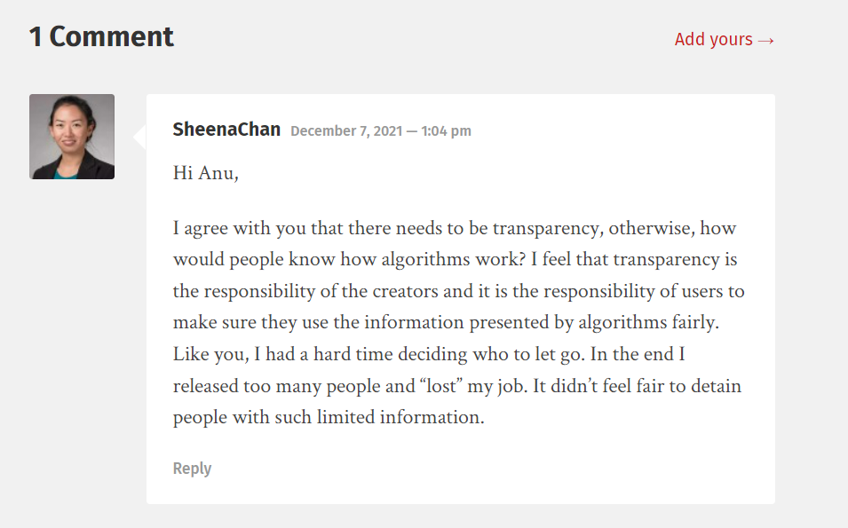Image resolution: width=848 pixels, height=528 pixels.
Task: Click the "Hi Anu," greeting line
Action: 206,173
